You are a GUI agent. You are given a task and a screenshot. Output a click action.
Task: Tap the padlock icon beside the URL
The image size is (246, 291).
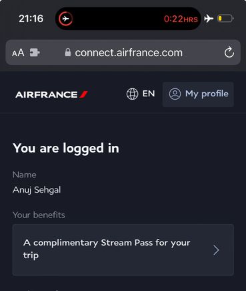[68, 52]
